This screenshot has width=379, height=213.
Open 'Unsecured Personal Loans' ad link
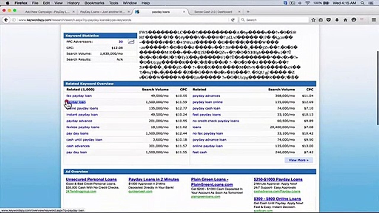[x=91, y=179]
